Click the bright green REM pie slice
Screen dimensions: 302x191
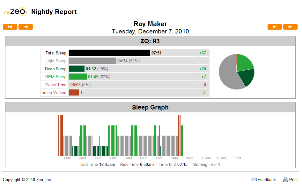244,62
